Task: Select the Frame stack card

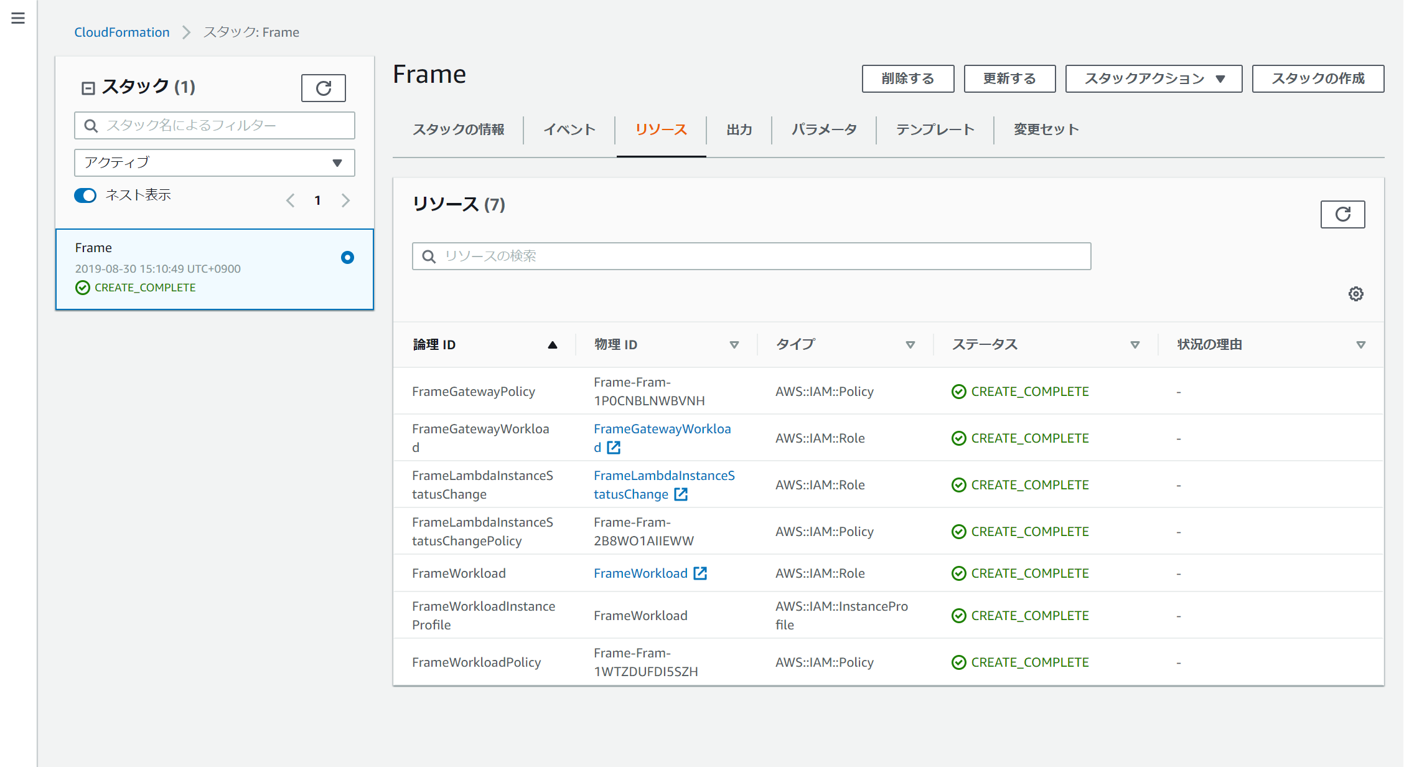Action: 215,269
